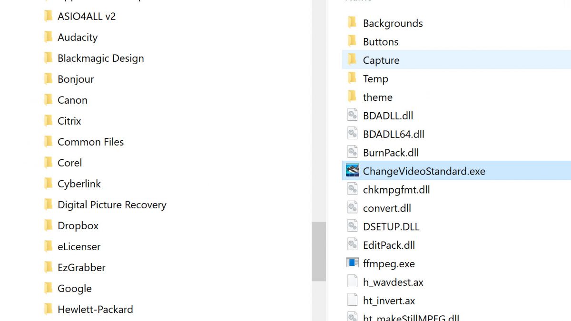Image resolution: width=571 pixels, height=321 pixels.
Task: Click the Backgrounds folder name
Action: 393,23
